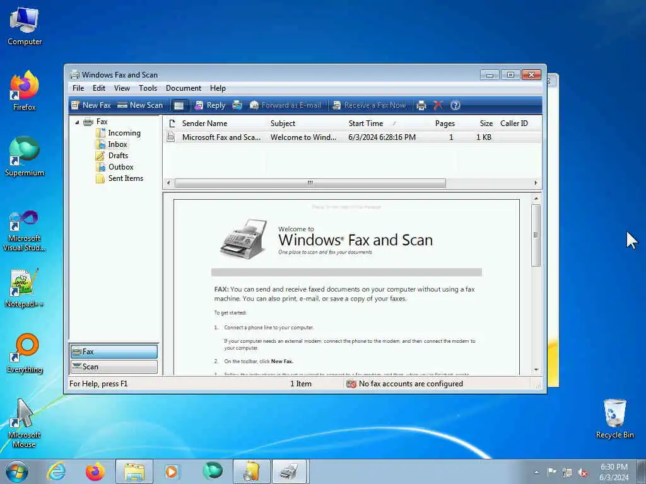Click the fax item icon in message row
Screen dimensions: 646x484
click(170, 137)
